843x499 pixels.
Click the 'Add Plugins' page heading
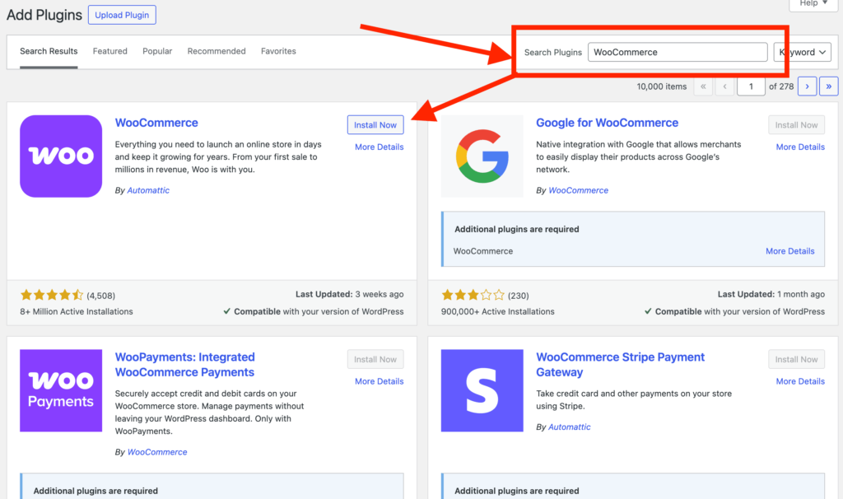(44, 15)
